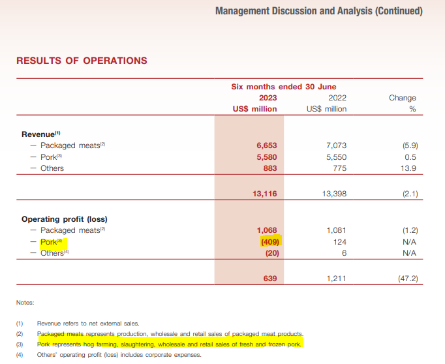
Task: Select the Change column header
Action: 402,98
